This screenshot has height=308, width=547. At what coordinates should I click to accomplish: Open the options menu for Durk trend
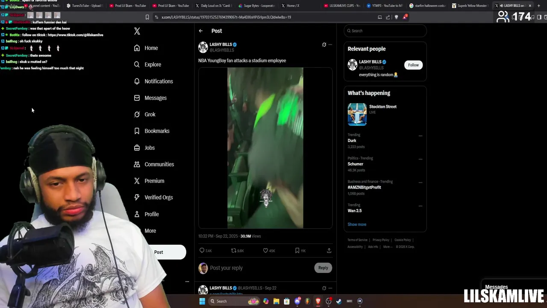click(421, 136)
